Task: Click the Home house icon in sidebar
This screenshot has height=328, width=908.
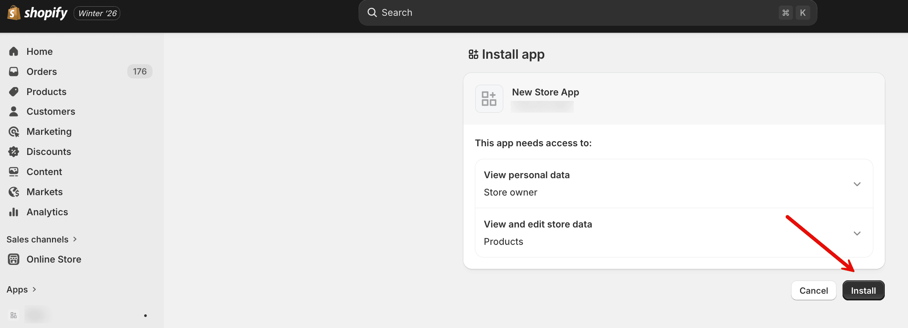Action: pos(14,52)
